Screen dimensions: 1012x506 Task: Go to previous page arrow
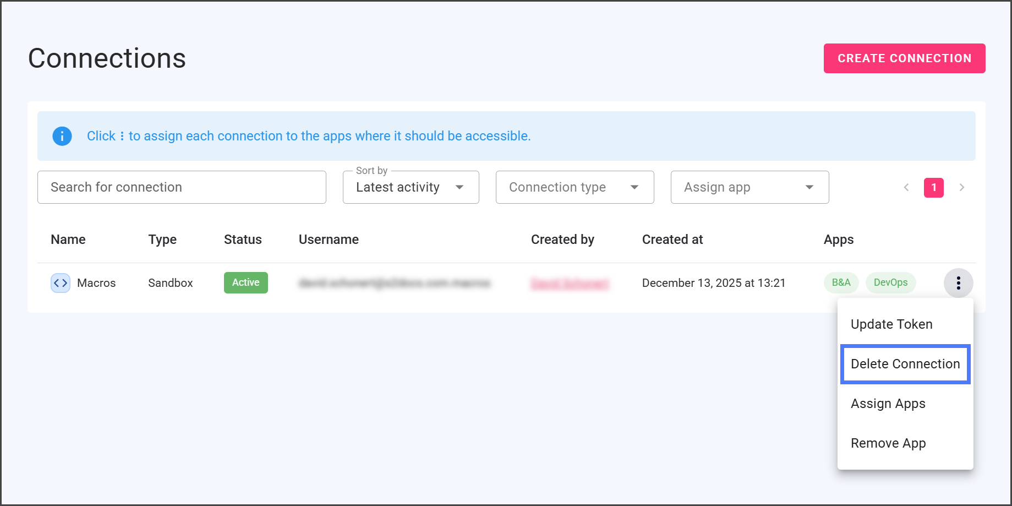[x=906, y=188]
